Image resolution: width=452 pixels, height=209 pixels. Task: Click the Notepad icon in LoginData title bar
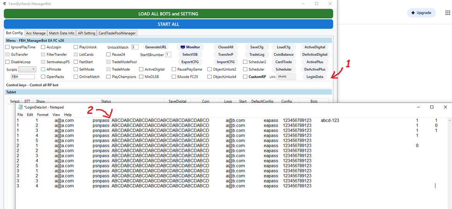(20, 107)
